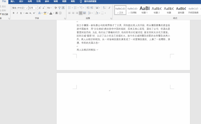Toggle italic formatting
Screen dimensions: 201x124
pos(17,13)
